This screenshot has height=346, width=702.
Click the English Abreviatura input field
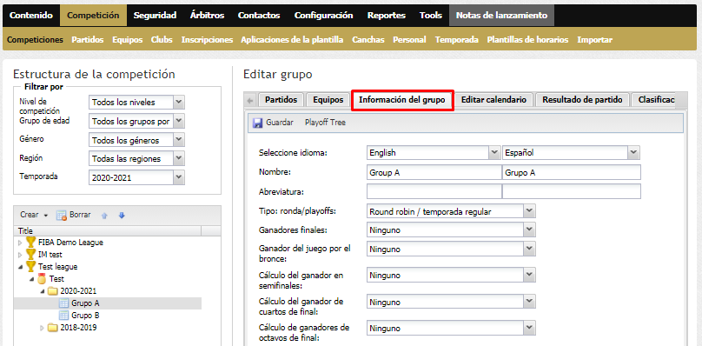[x=434, y=191]
